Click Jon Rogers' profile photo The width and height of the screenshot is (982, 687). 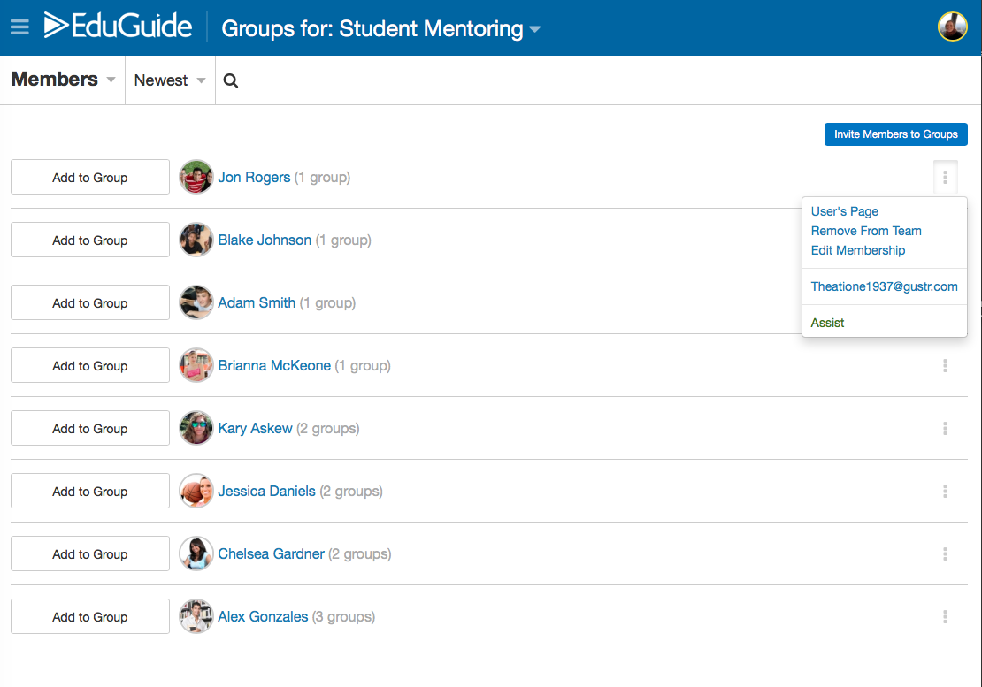coord(196,177)
